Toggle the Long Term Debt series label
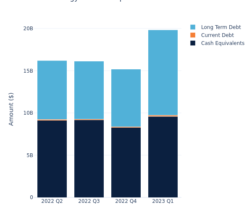This screenshot has height=210, width=252. pyautogui.click(x=220, y=27)
